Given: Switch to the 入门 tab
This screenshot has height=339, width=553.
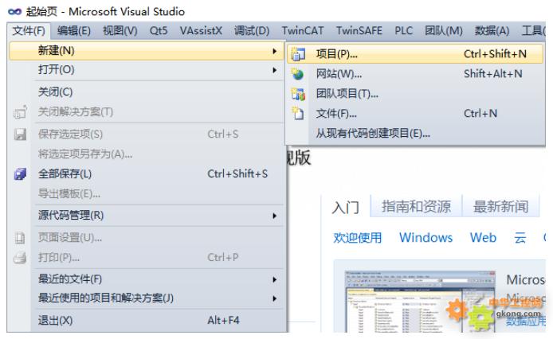Looking at the screenshot, I should [x=345, y=207].
